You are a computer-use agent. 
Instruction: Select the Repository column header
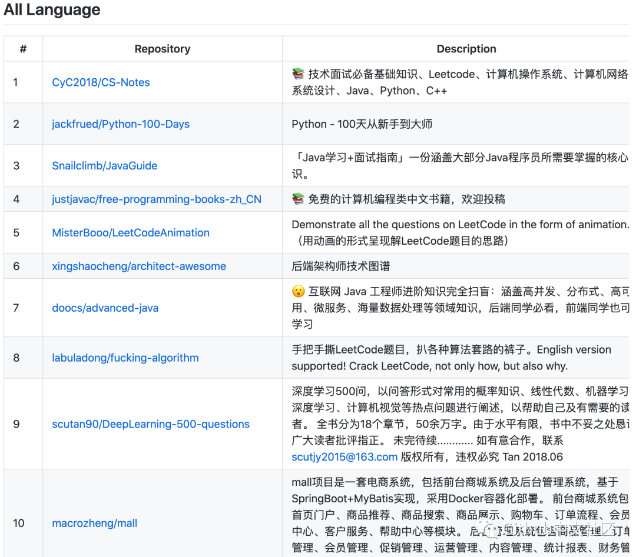[x=163, y=49]
